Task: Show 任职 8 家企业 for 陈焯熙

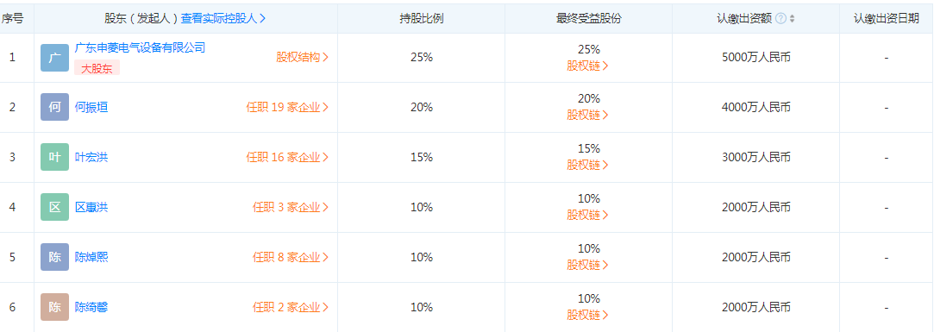Action: coord(291,258)
